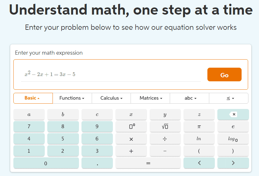Open the inequality symbols dropdown
259x176 pixels.
click(229, 98)
